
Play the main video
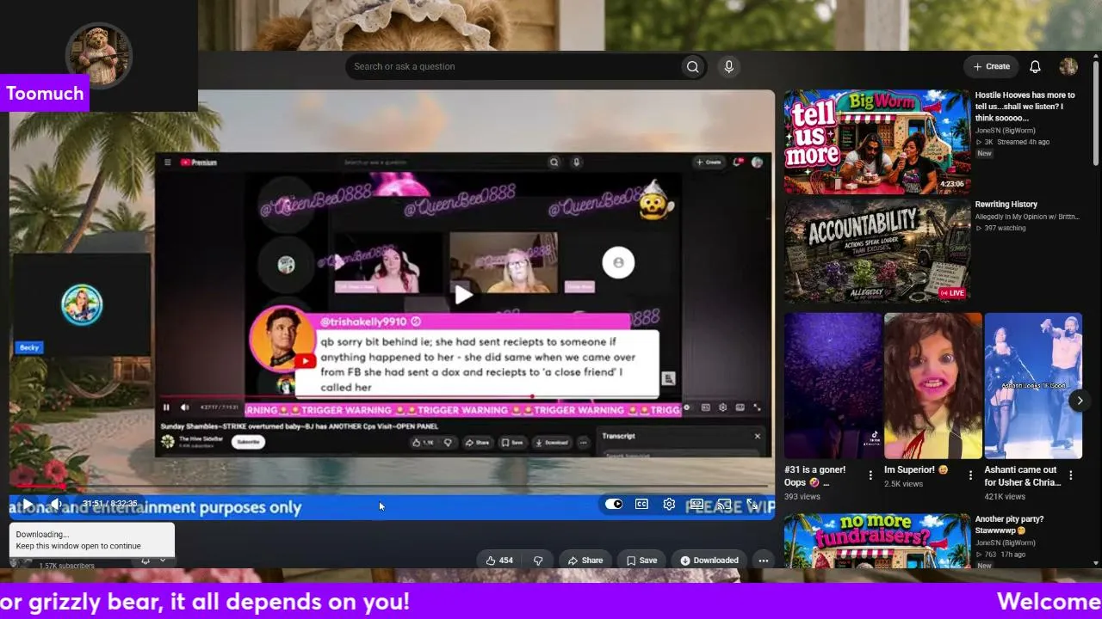tap(27, 505)
